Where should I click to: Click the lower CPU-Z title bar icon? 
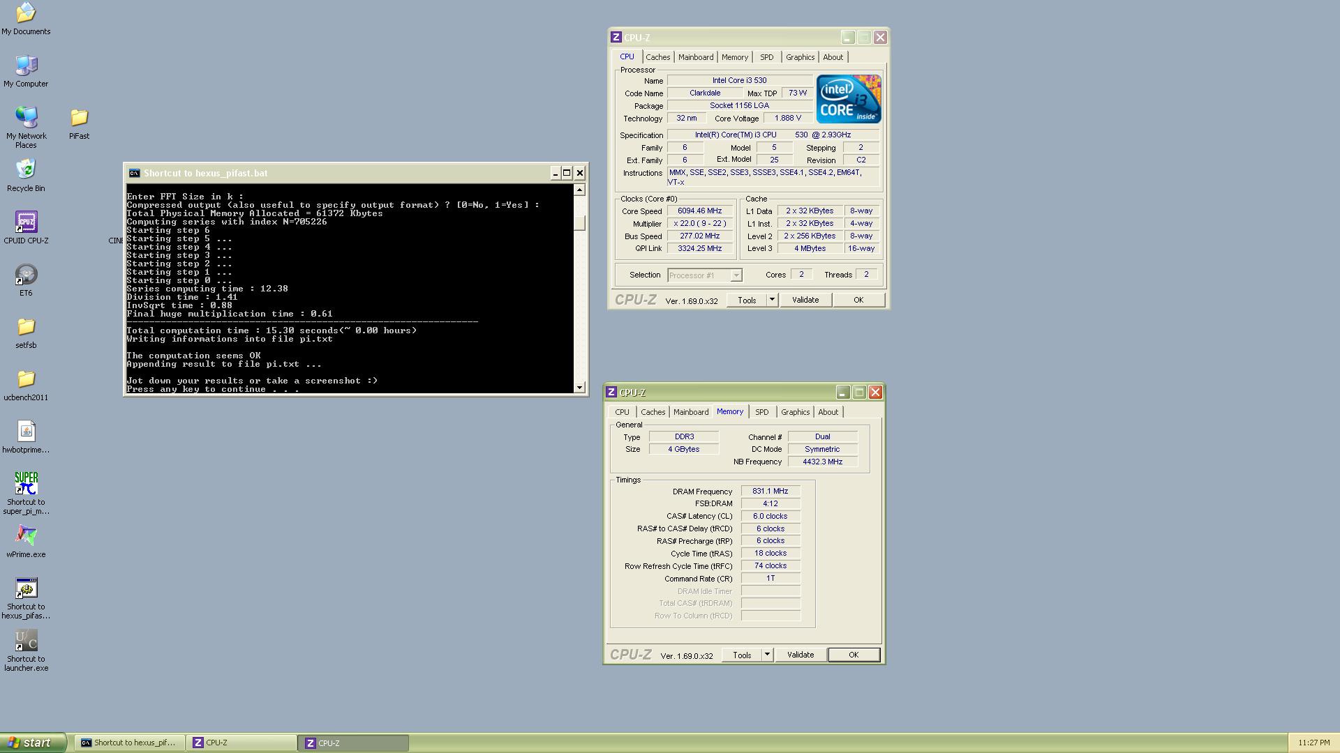tap(611, 393)
